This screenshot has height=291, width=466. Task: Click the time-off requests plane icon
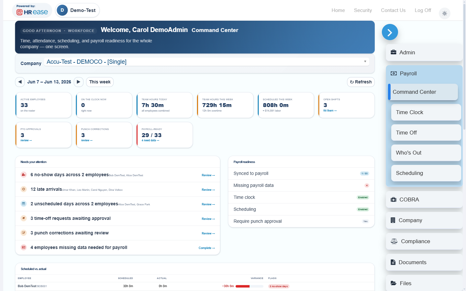24,218
